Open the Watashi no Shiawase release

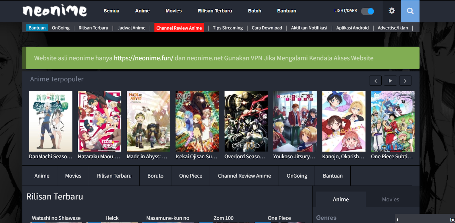pyautogui.click(x=56, y=218)
